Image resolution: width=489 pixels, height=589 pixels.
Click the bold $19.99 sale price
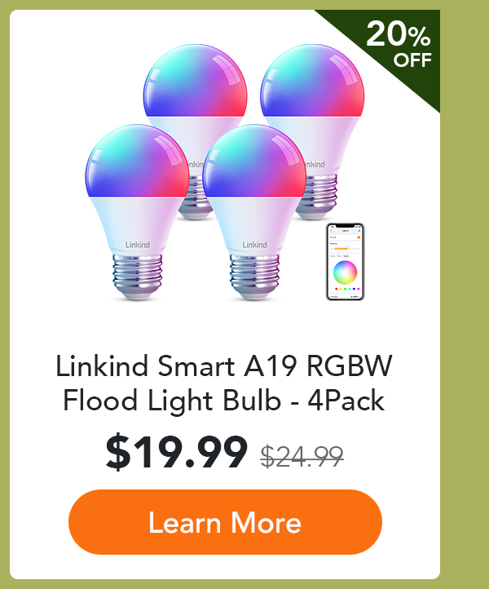coord(177,452)
